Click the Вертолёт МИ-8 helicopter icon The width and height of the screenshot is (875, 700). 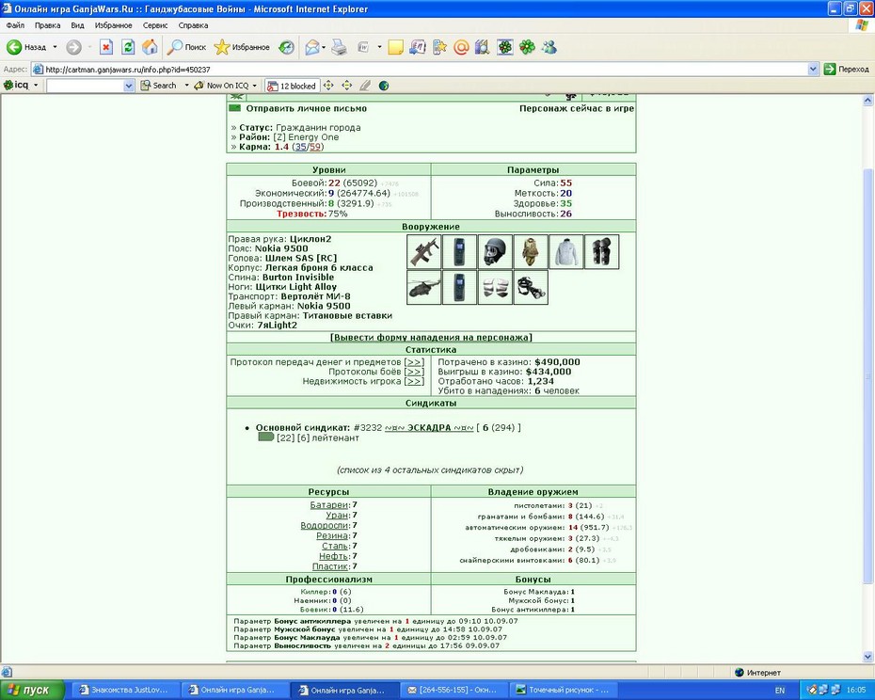[424, 288]
